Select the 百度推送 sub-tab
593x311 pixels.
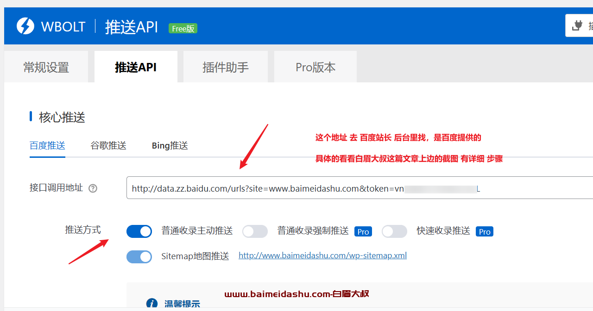coord(47,146)
